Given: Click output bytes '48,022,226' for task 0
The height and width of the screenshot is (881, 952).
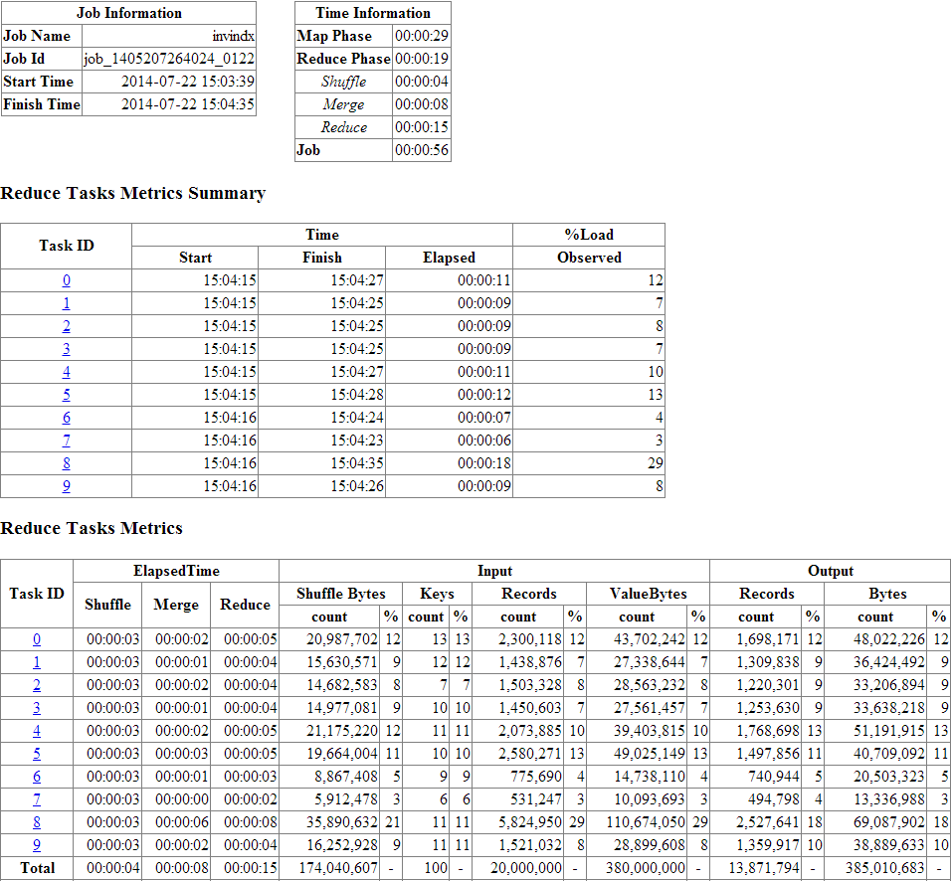Looking at the screenshot, I should coord(889,639).
